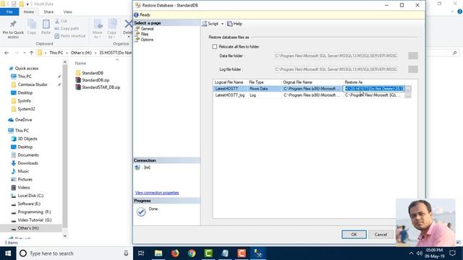
Task: Open the Windows Start menu
Action: [x=8, y=253]
